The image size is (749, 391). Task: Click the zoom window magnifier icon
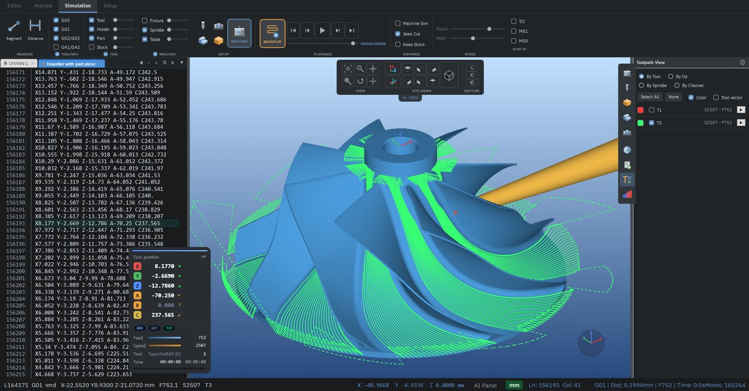pos(360,68)
